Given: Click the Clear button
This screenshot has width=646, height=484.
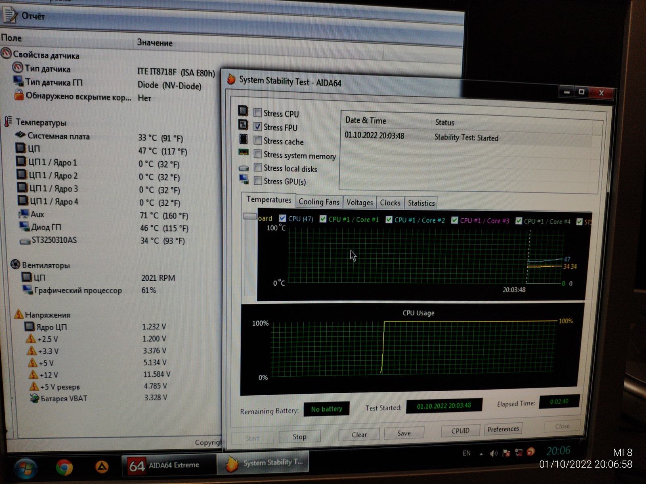Looking at the screenshot, I should [359, 434].
